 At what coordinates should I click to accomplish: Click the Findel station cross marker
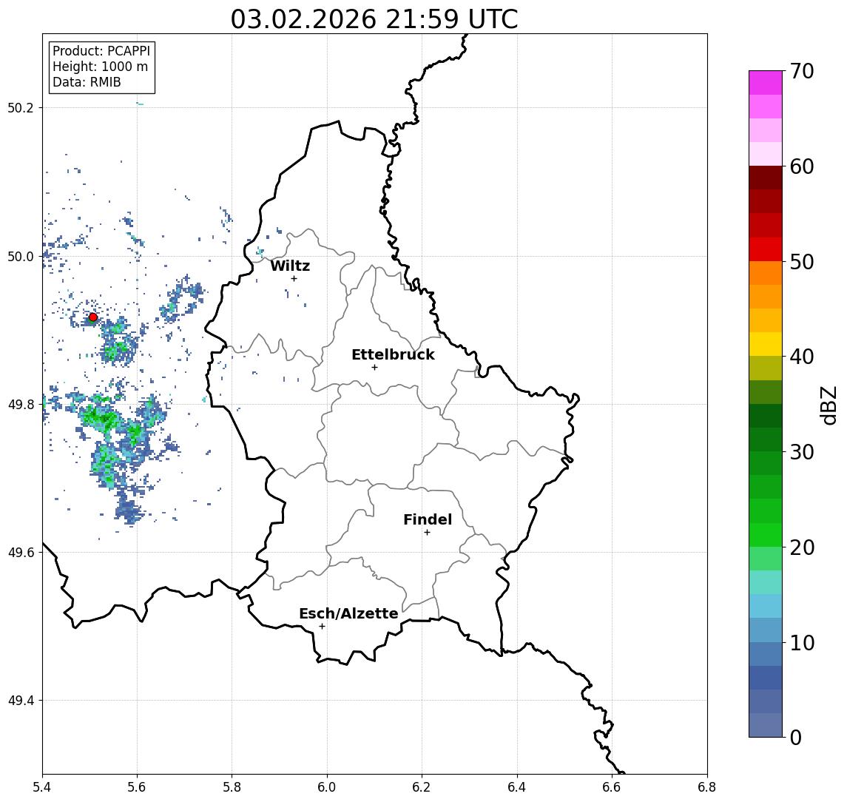427,533
